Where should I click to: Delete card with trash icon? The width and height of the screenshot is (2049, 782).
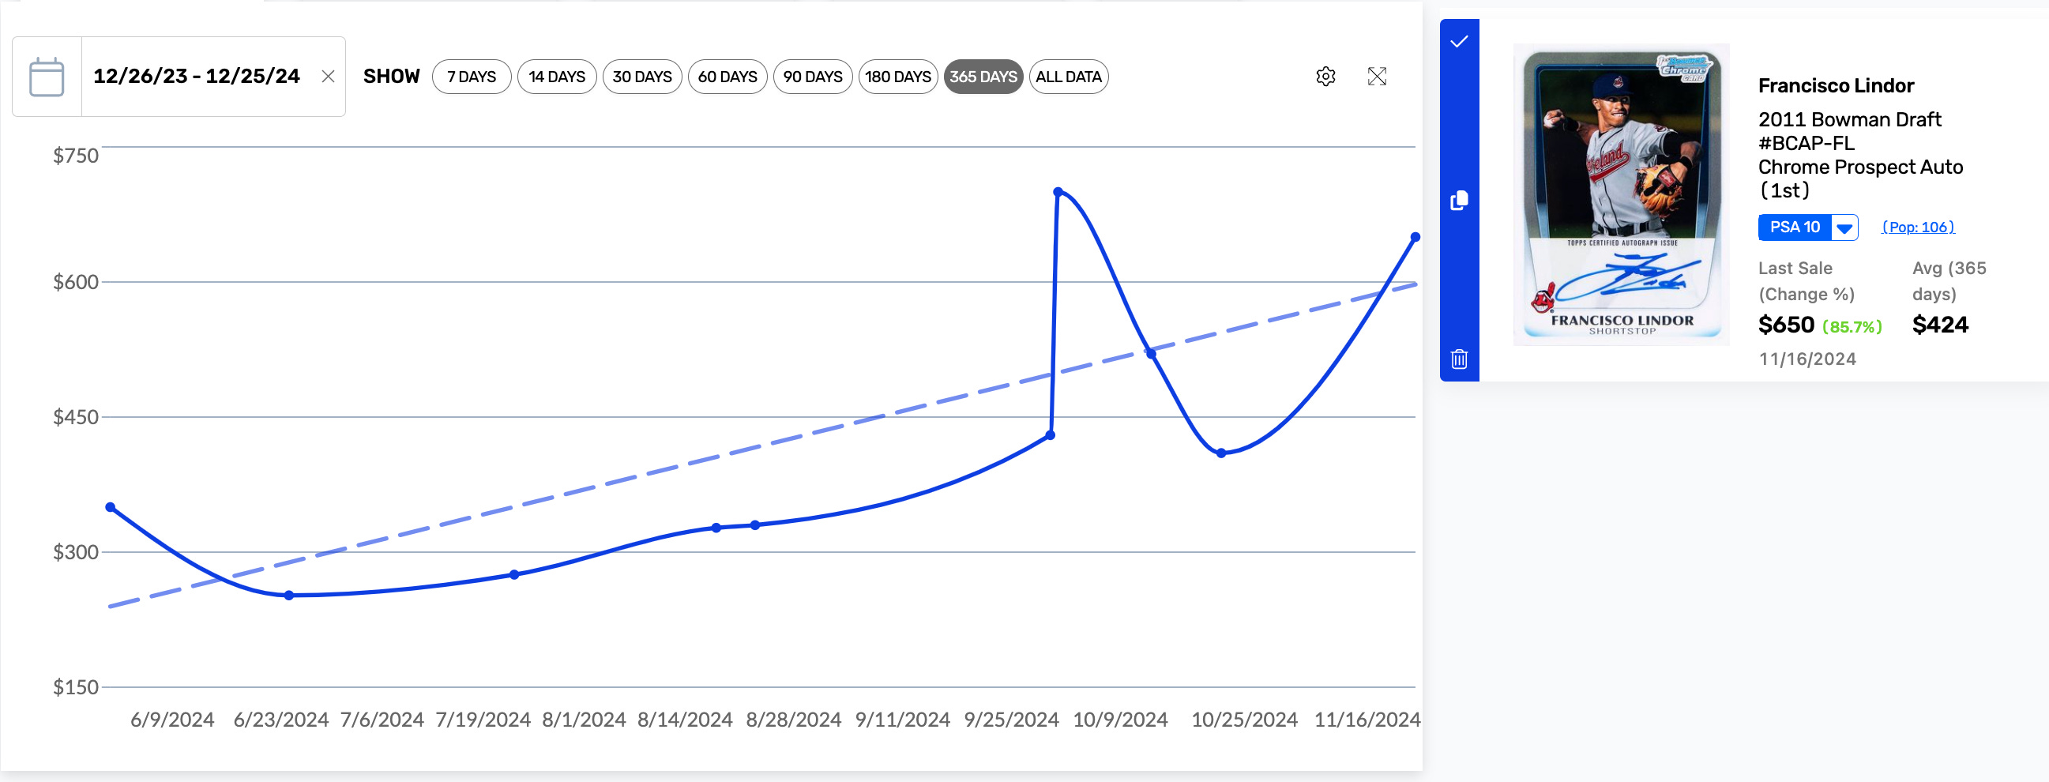pos(1459,359)
